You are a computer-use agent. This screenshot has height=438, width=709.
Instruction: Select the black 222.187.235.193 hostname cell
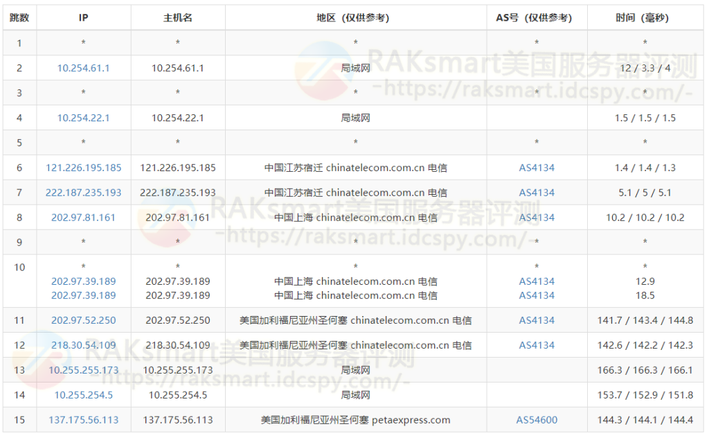pyautogui.click(x=178, y=192)
